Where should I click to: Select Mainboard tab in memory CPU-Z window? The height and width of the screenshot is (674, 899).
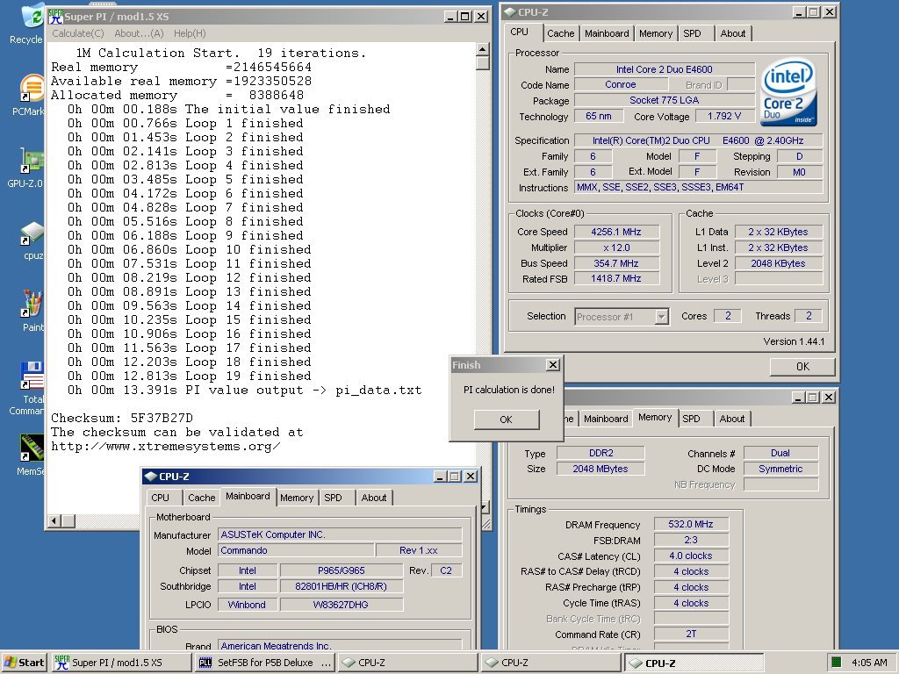point(606,419)
